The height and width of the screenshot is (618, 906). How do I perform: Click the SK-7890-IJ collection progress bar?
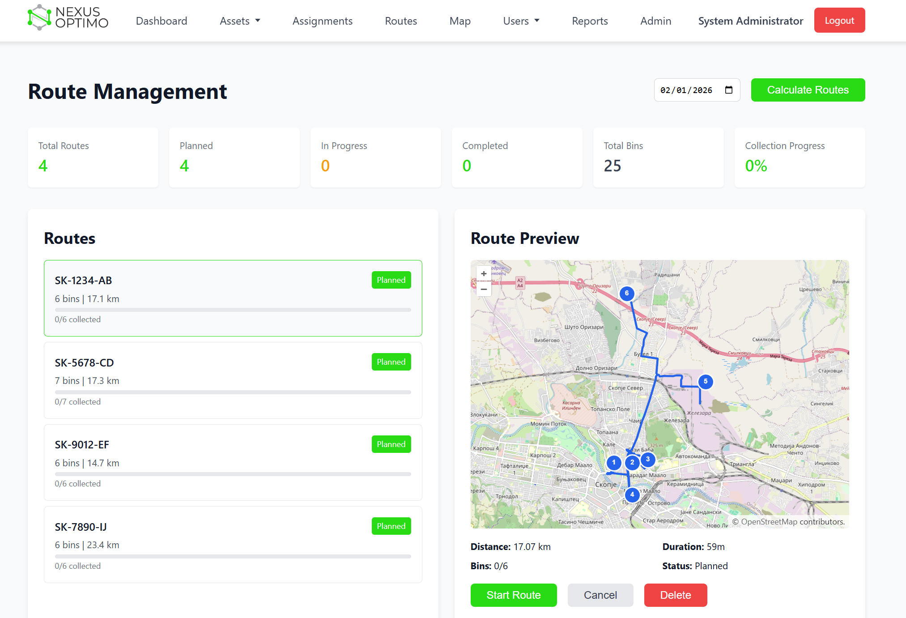tap(233, 557)
